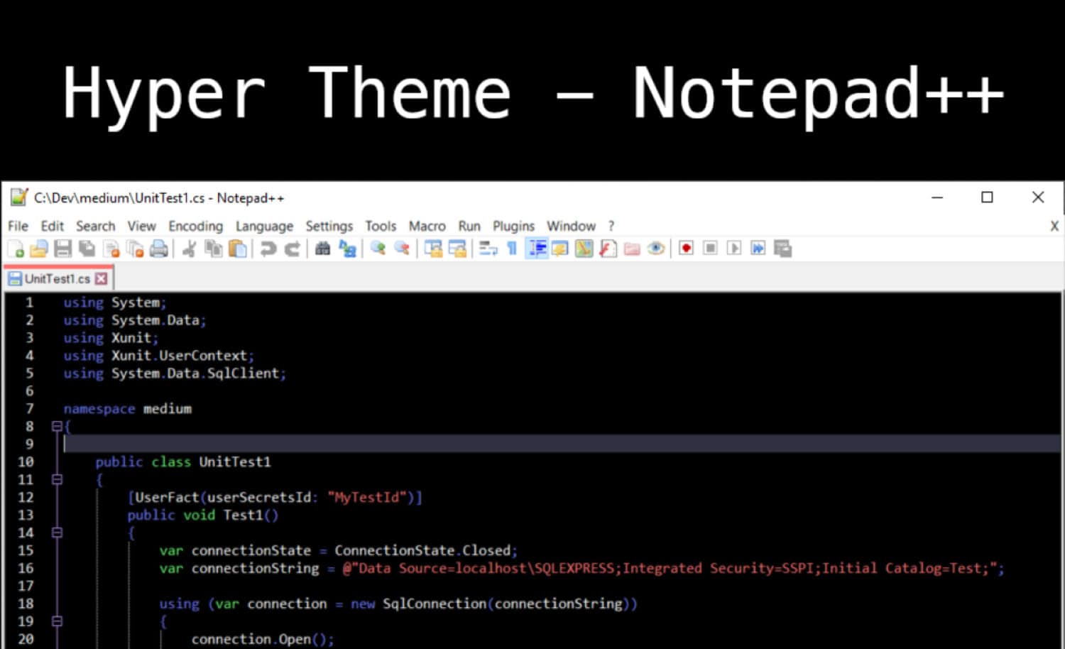Collapse the namespace block at line 8

(57, 426)
